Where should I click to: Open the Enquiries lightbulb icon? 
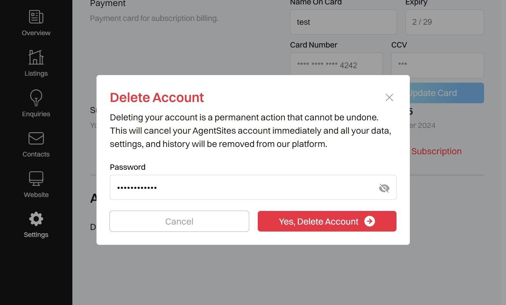point(36,98)
